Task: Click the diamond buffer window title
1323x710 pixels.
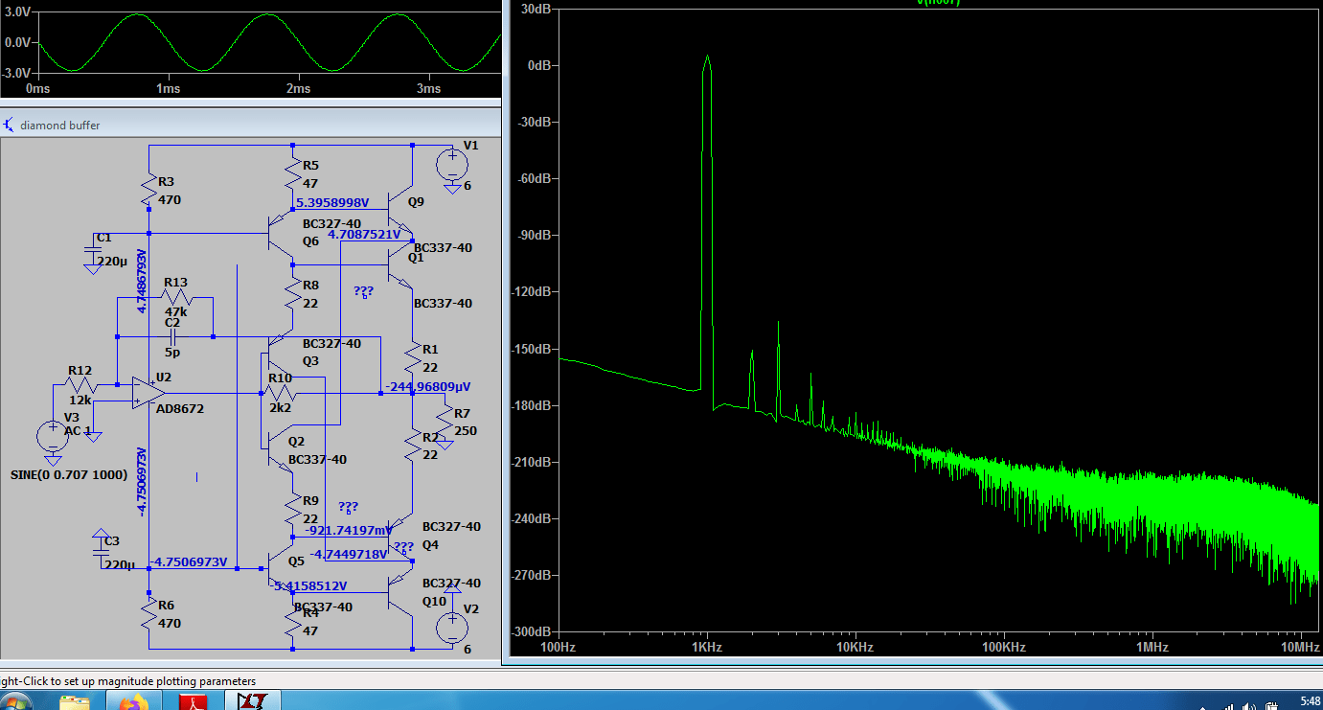Action: tap(59, 125)
